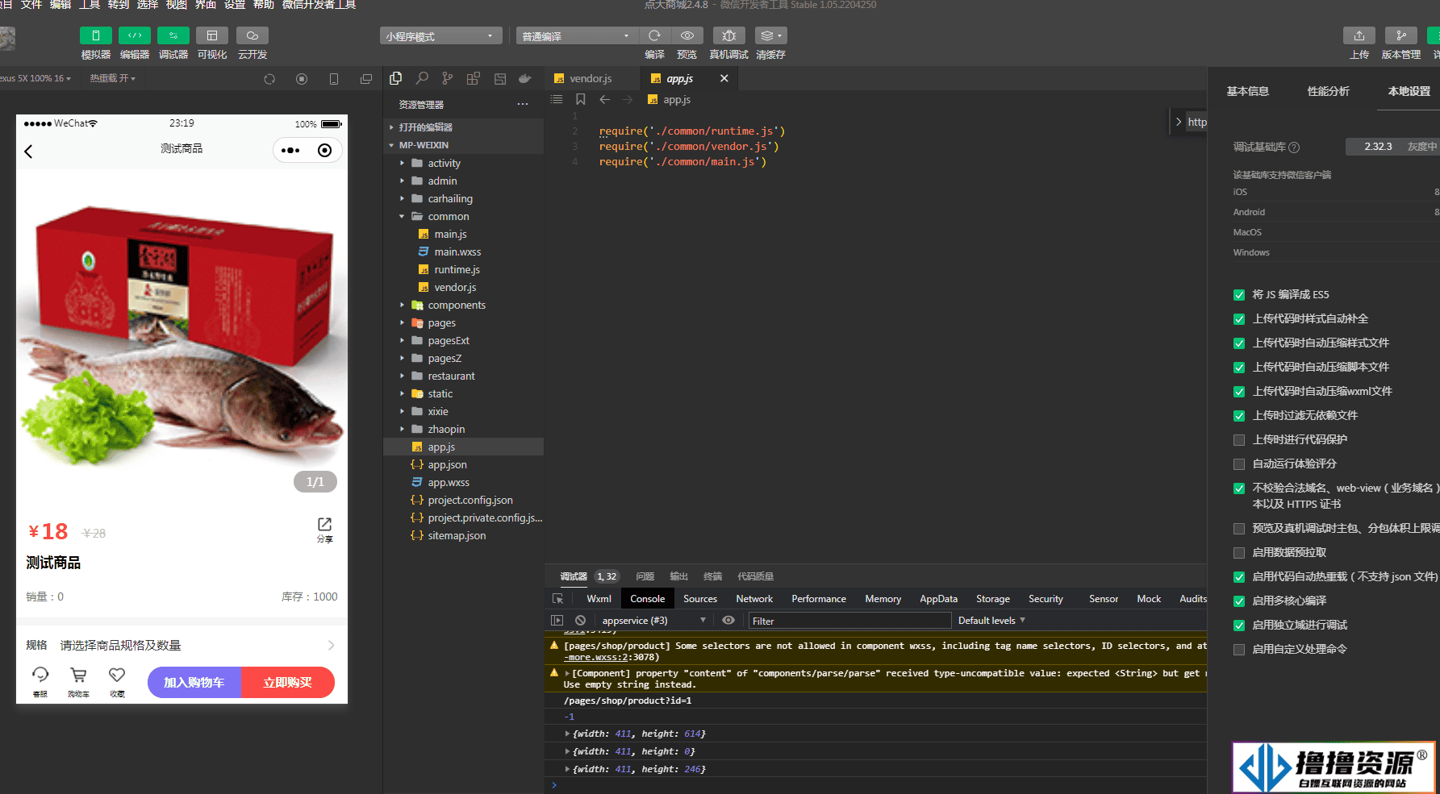The width and height of the screenshot is (1440, 794).
Task: Click the 上传 upload icon
Action: tap(1359, 35)
